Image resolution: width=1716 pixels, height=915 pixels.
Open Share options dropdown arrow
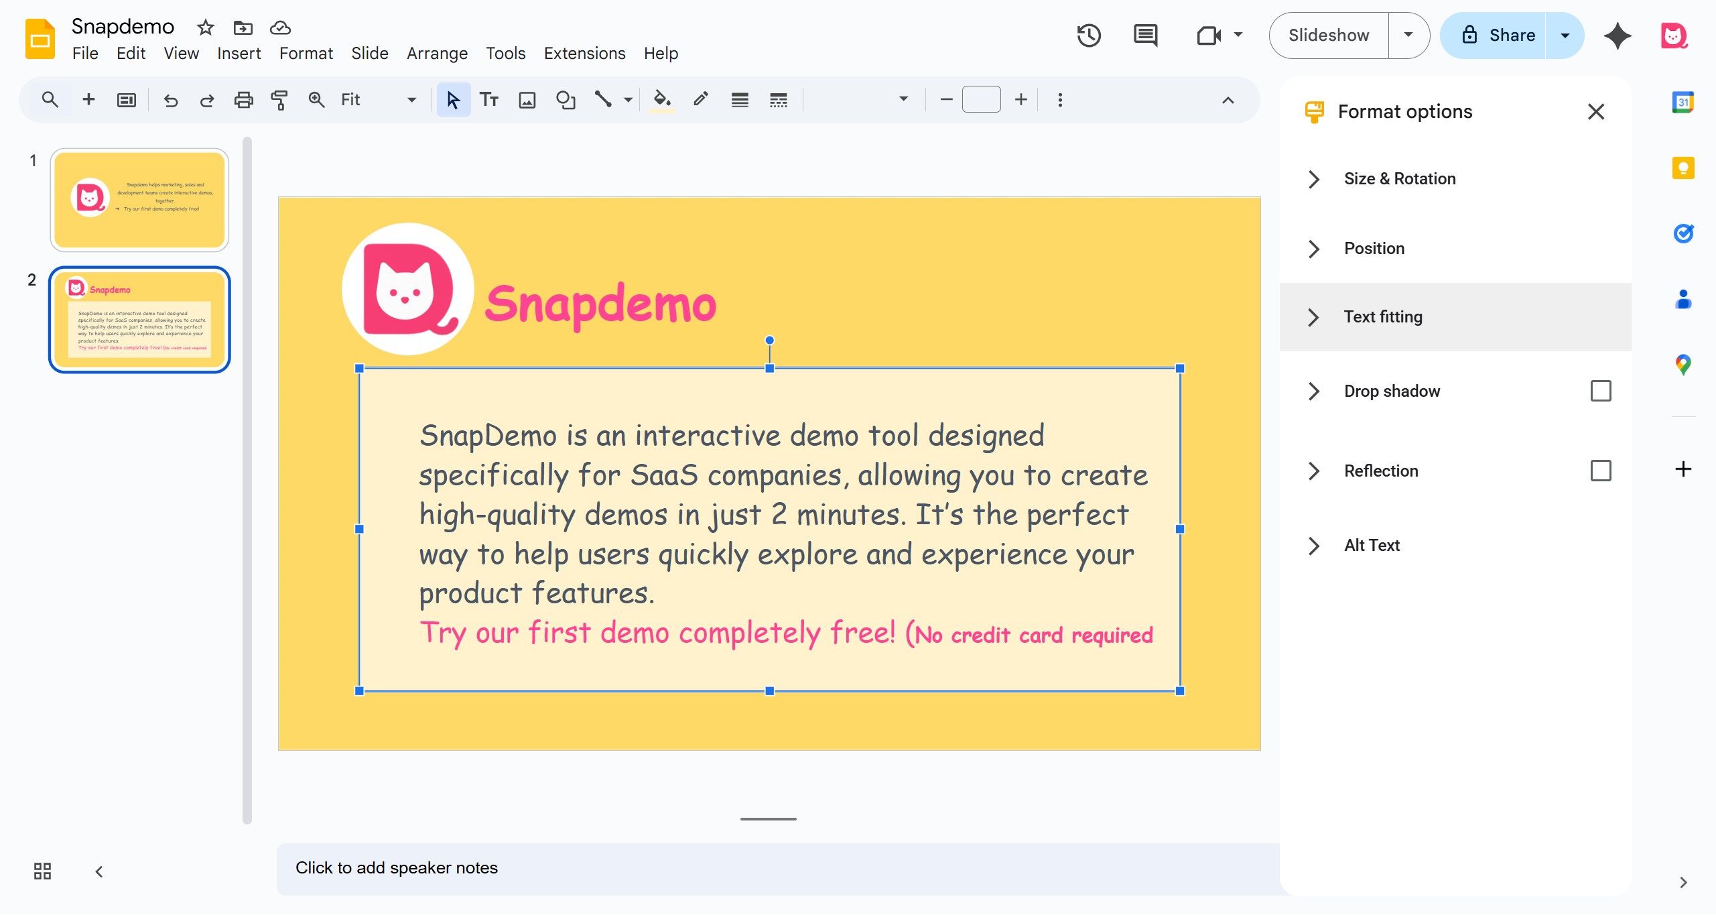(1565, 36)
